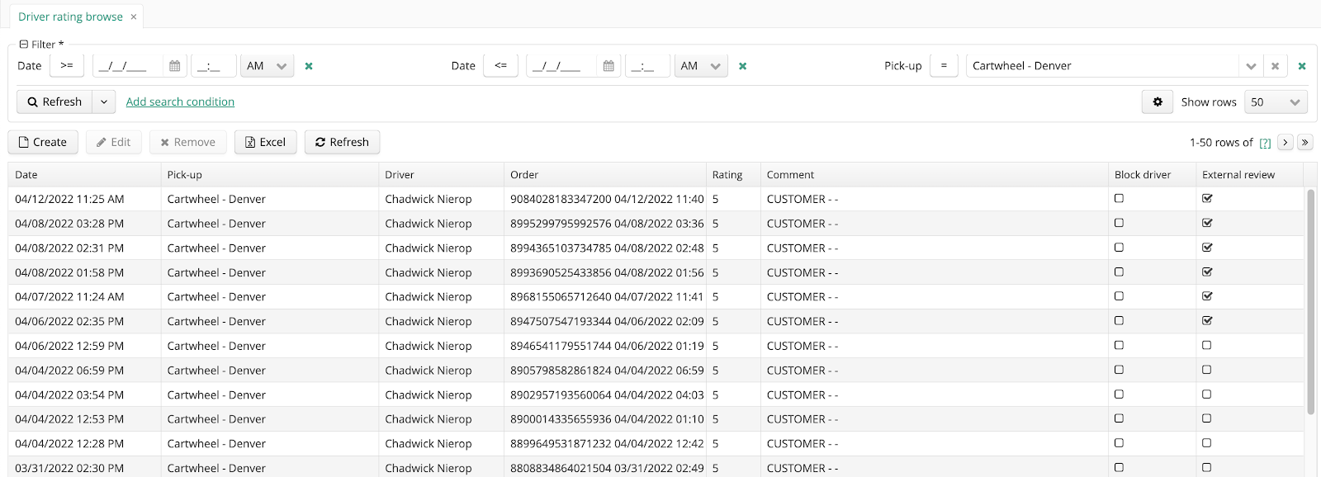Toggle Block driver for 04/12/2022 11:25 AM row
The width and height of the screenshot is (1321, 477).
tap(1119, 198)
